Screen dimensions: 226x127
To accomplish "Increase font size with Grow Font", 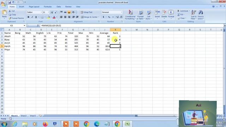I will 52,12.
